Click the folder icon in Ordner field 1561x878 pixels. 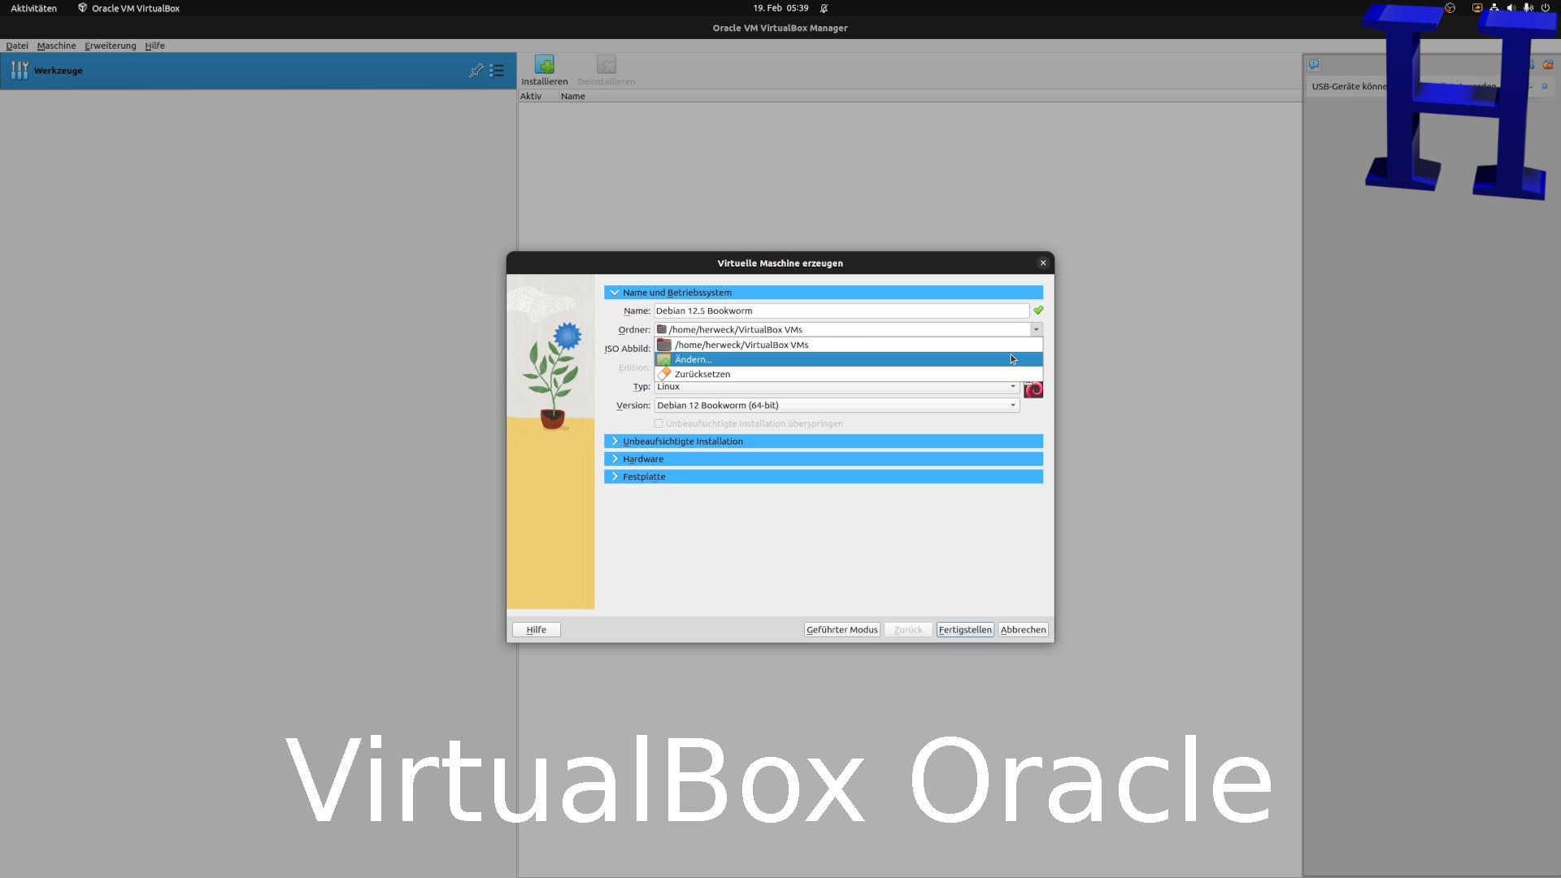(662, 329)
